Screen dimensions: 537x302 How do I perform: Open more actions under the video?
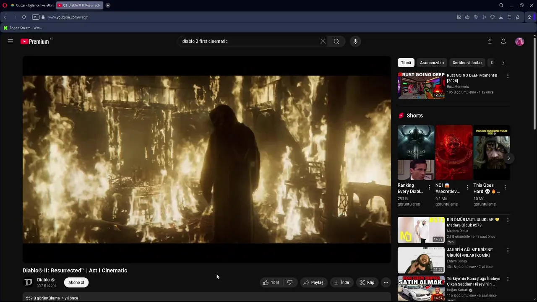(x=386, y=282)
